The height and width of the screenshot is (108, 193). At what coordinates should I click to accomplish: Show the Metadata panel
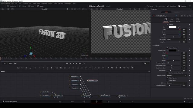[171, 6]
